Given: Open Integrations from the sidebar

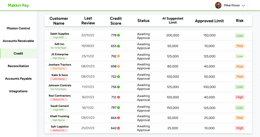Looking at the screenshot, I should (x=18, y=91).
